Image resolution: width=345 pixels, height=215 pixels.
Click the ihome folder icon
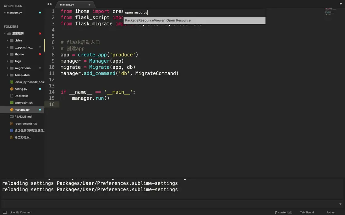(12, 54)
